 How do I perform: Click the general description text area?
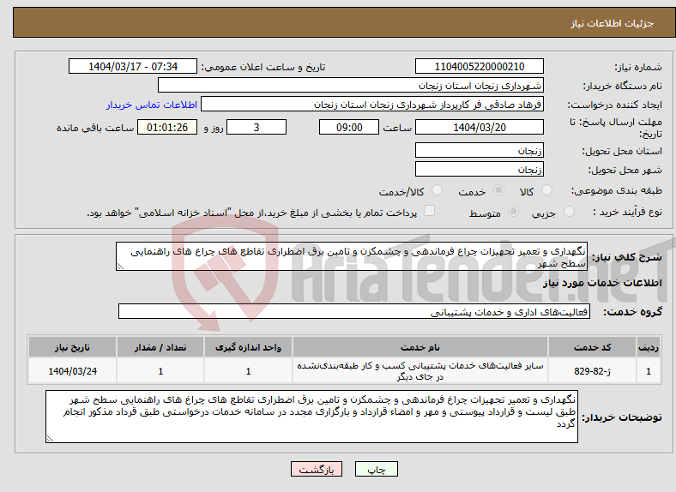point(352,257)
